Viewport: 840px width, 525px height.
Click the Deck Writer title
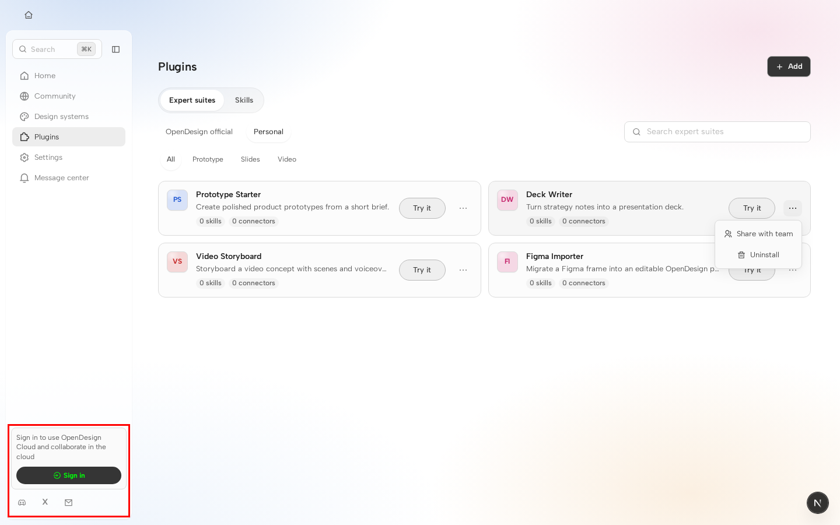(x=549, y=195)
